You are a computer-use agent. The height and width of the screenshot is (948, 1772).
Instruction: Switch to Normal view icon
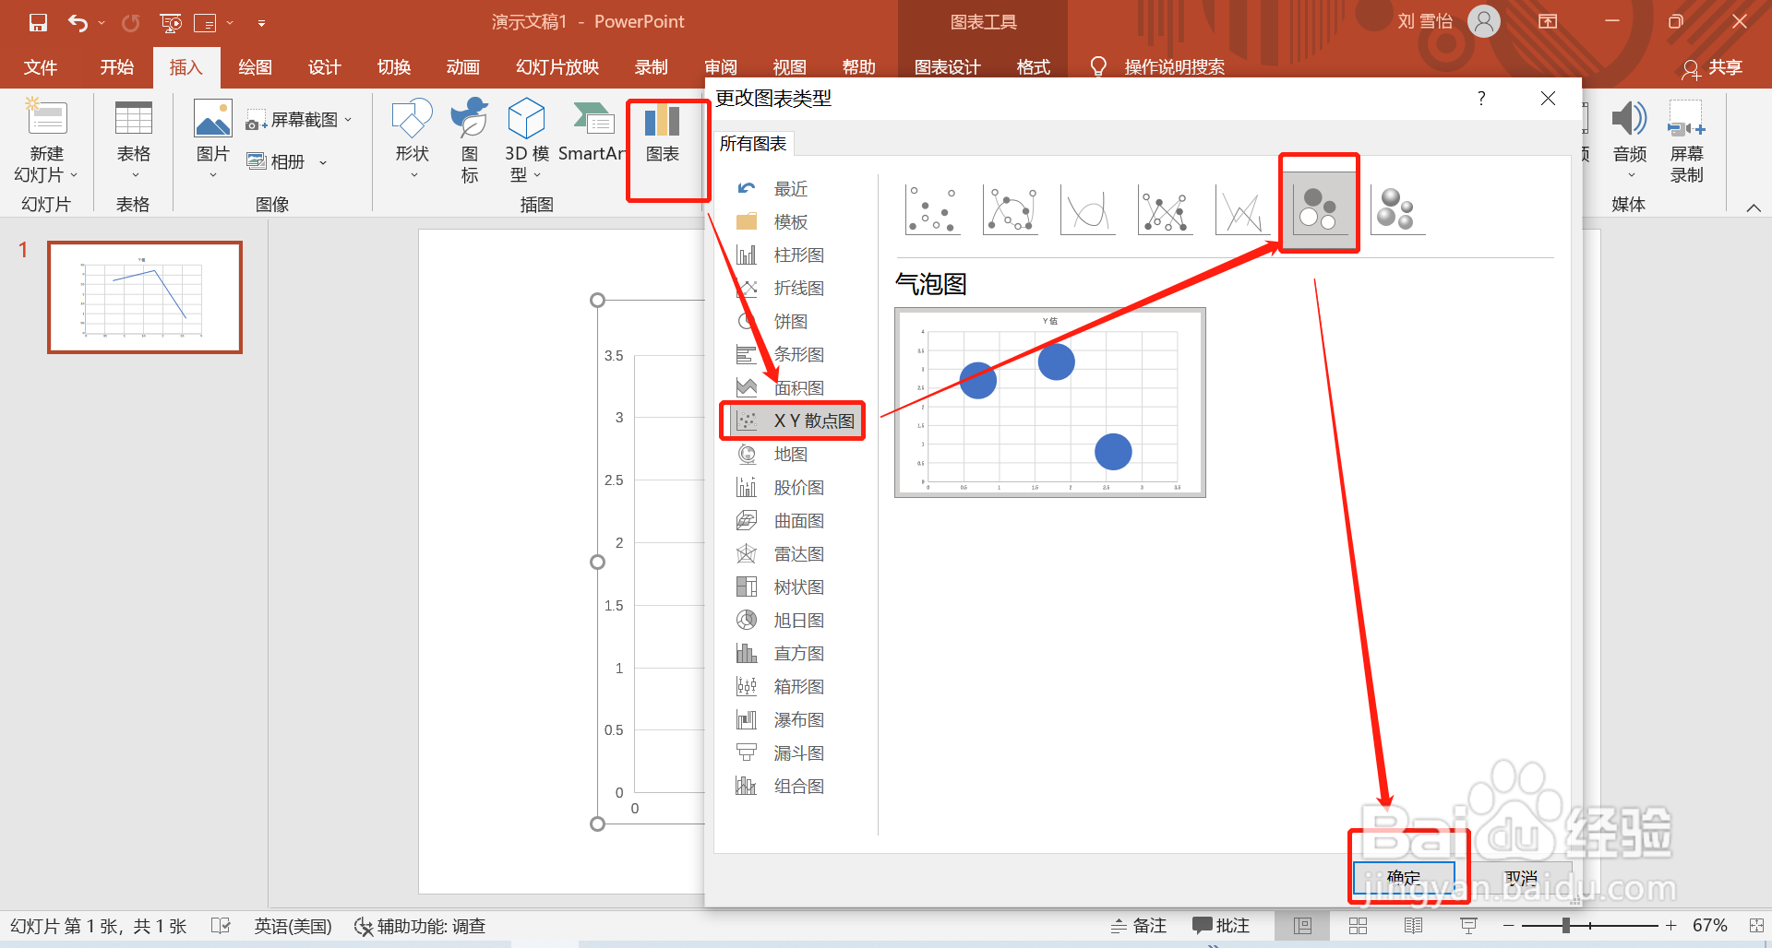coord(1302,925)
